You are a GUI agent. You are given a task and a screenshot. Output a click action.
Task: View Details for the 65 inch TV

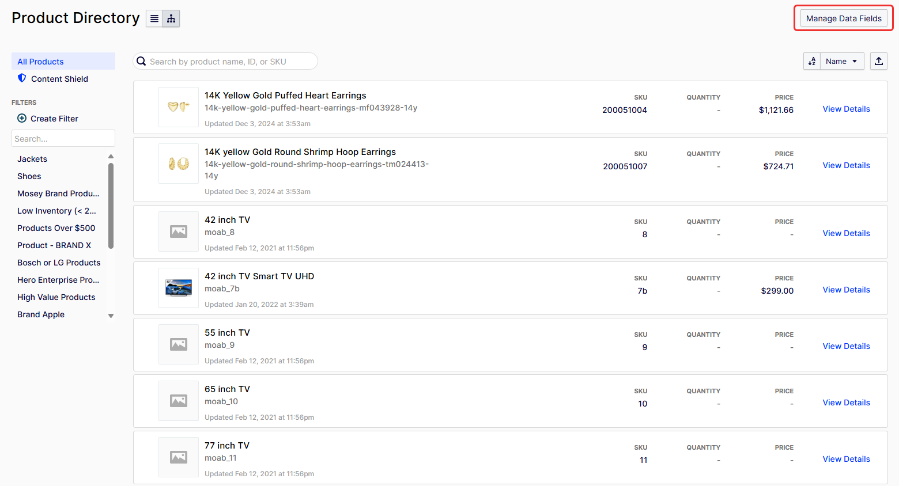tap(846, 403)
